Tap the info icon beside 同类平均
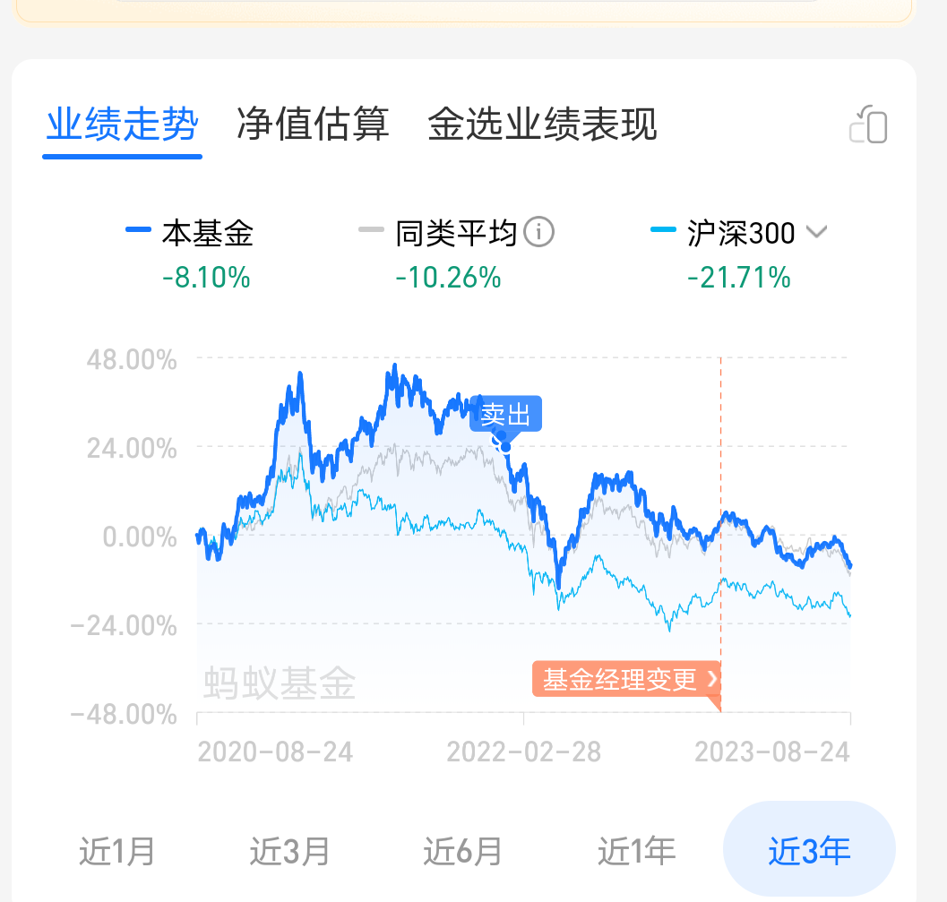Viewport: 947px width, 902px height. pyautogui.click(x=539, y=233)
